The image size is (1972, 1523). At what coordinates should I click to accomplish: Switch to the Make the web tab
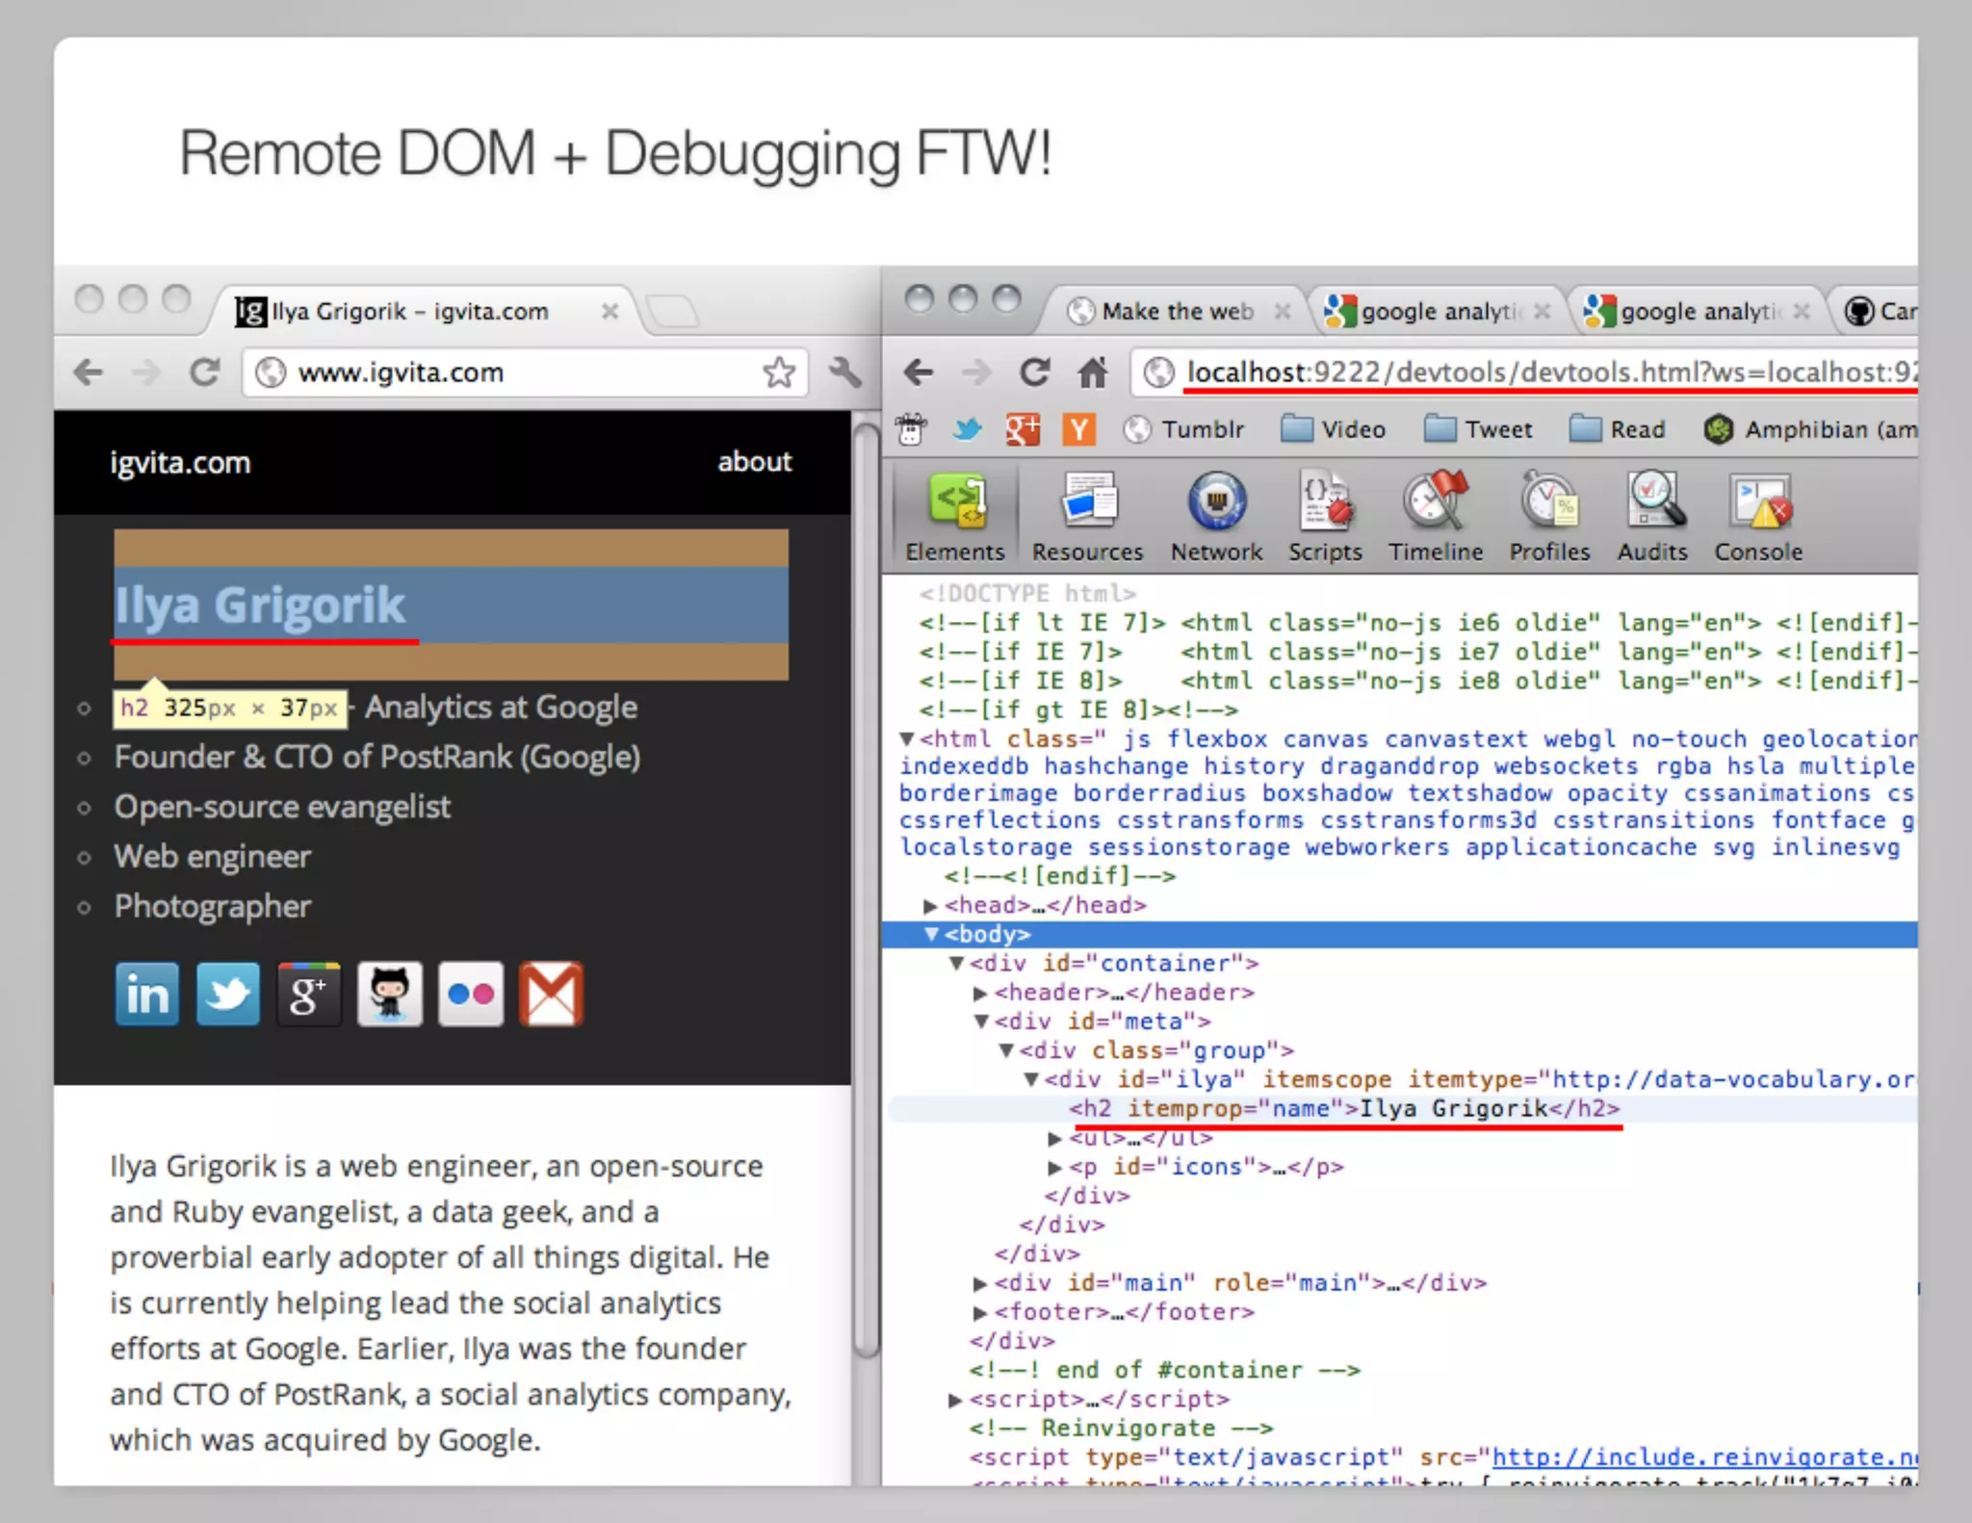(x=1177, y=311)
